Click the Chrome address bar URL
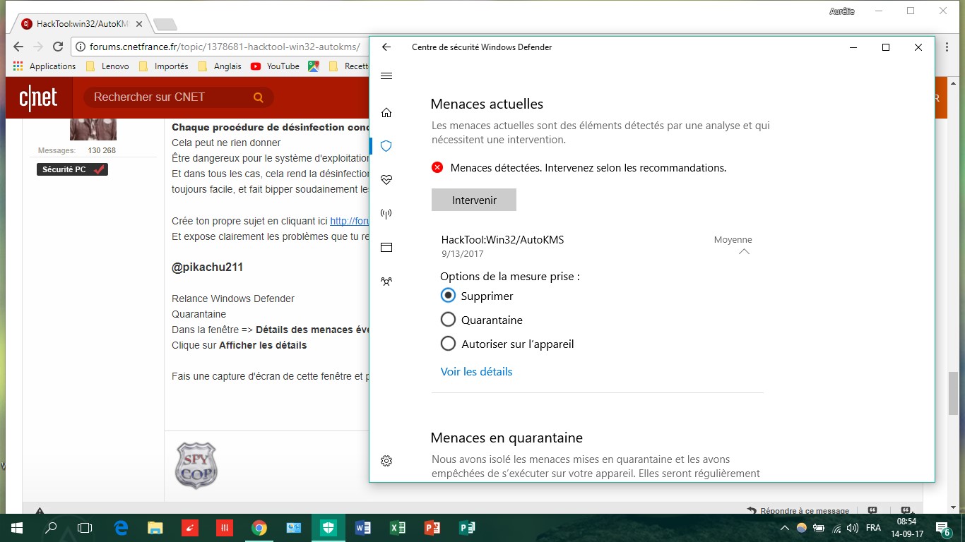The height and width of the screenshot is (542, 965). pos(225,47)
